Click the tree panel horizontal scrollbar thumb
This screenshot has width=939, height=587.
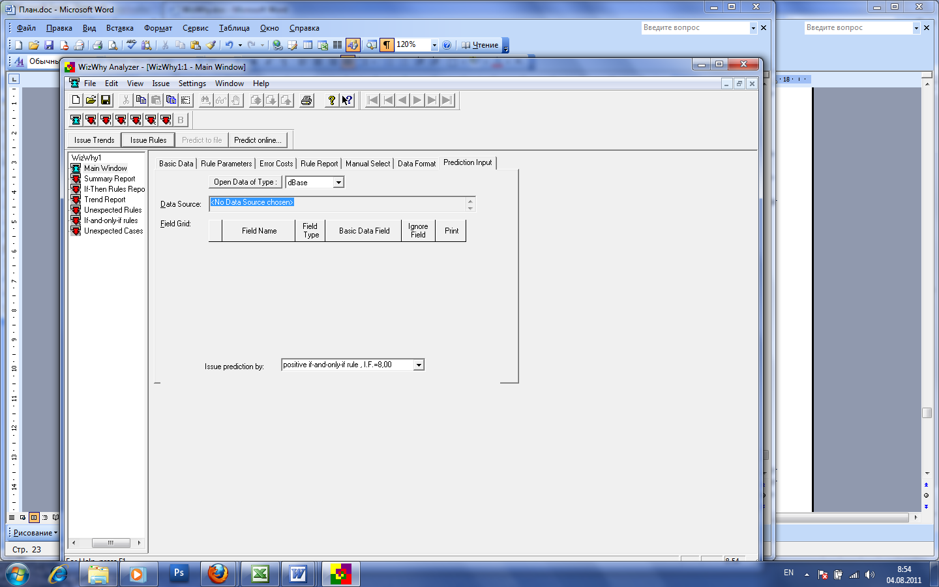coord(110,543)
